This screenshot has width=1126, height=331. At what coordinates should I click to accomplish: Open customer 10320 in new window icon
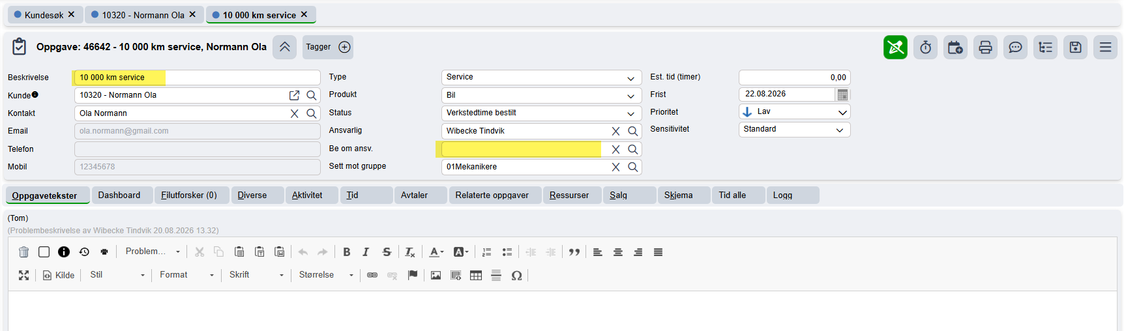coord(294,95)
